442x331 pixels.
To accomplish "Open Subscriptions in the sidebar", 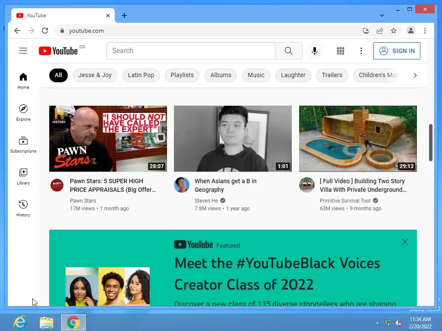I will [x=23, y=145].
